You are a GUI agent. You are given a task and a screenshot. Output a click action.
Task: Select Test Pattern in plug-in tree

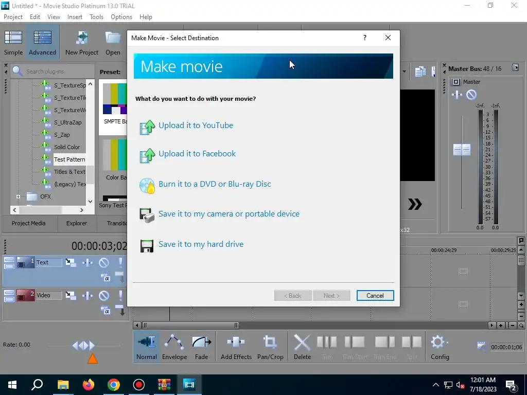click(x=69, y=159)
